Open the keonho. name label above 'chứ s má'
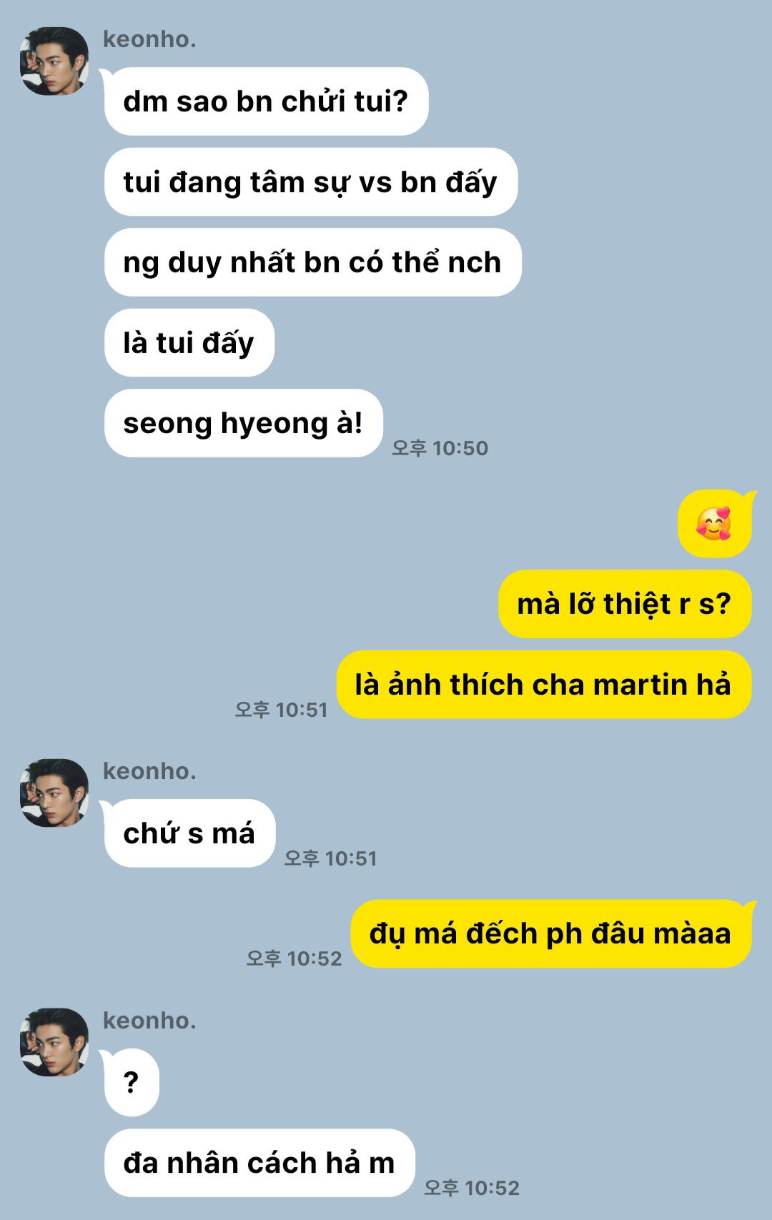 click(149, 771)
